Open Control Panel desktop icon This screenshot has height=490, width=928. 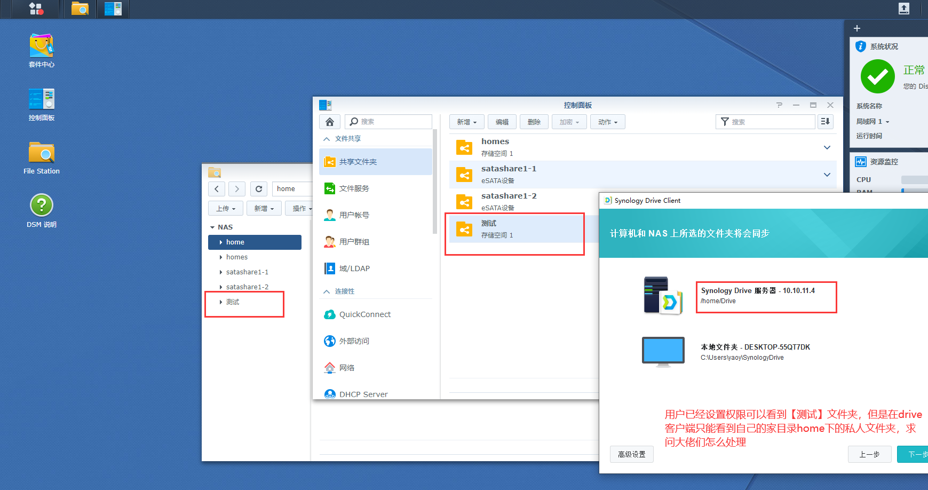pos(42,105)
